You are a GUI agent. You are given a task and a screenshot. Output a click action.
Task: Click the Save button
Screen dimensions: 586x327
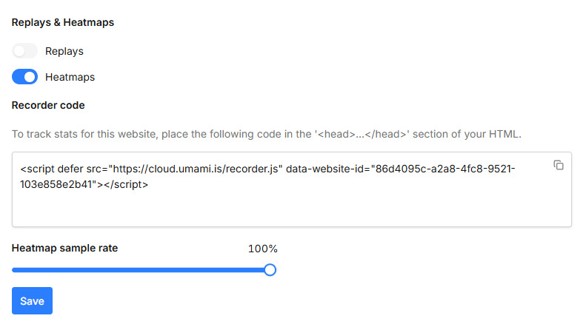coord(32,301)
